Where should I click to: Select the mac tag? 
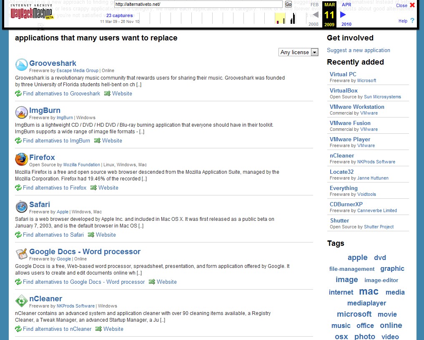[x=369, y=291]
